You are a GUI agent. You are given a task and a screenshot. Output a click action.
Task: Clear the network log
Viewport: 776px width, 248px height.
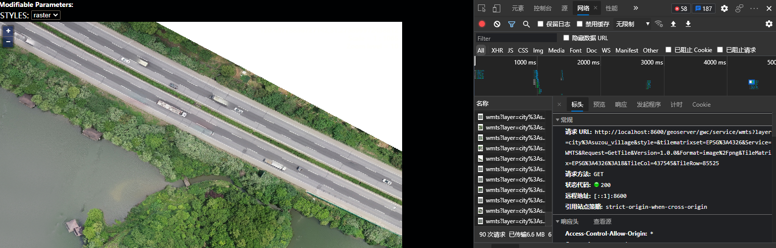(497, 24)
